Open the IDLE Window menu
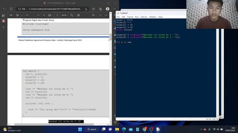This screenshot has width=238, height=133. pyautogui.click(x=152, y=17)
